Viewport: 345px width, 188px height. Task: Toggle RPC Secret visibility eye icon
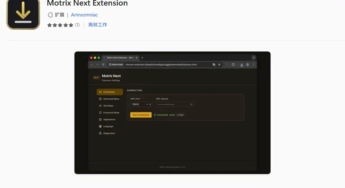[191, 104]
